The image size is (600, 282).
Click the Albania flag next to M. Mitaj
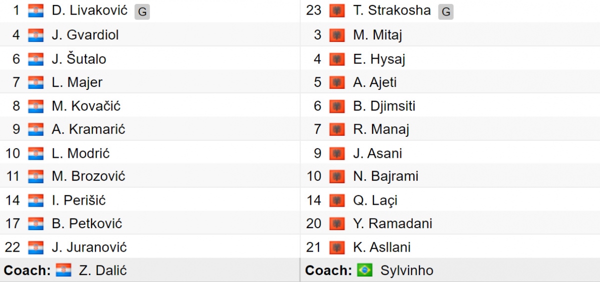[337, 35]
